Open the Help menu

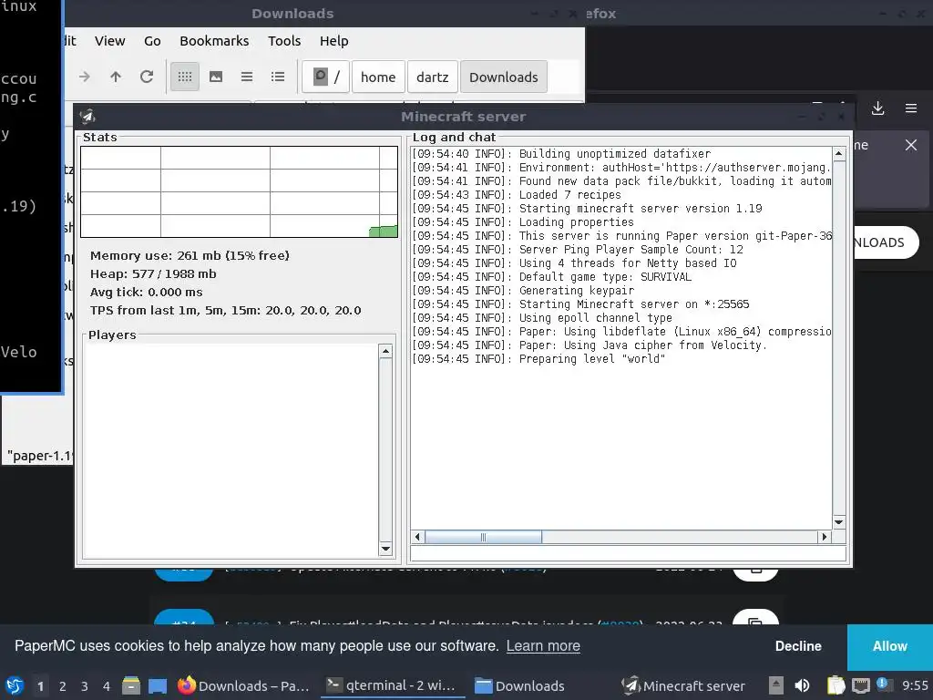pos(333,41)
